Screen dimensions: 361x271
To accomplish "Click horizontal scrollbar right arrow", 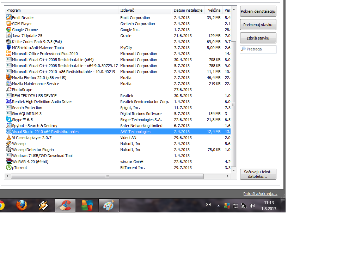I will [x=228, y=176].
